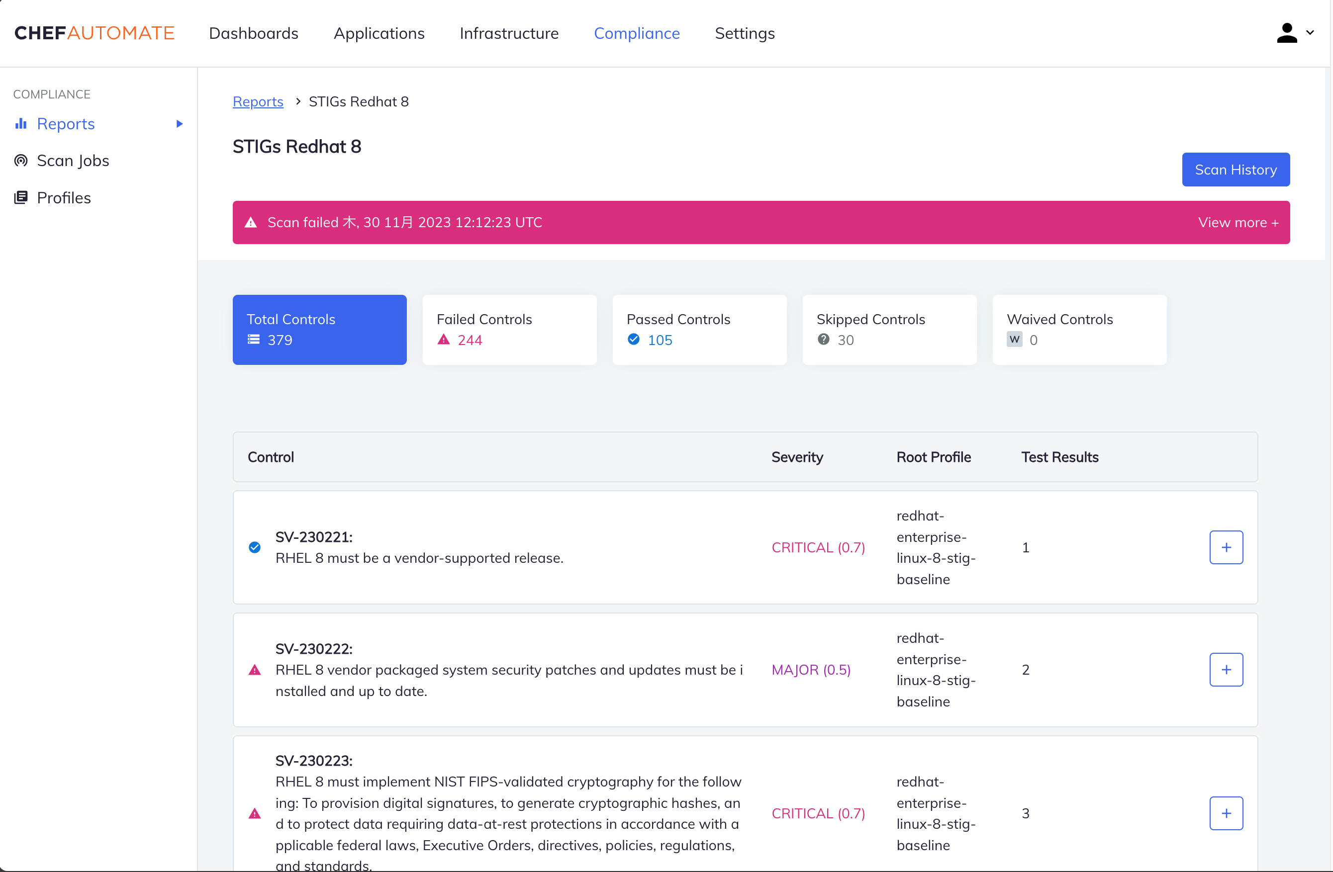Click the passed check icon for SV-230221

pos(254,547)
